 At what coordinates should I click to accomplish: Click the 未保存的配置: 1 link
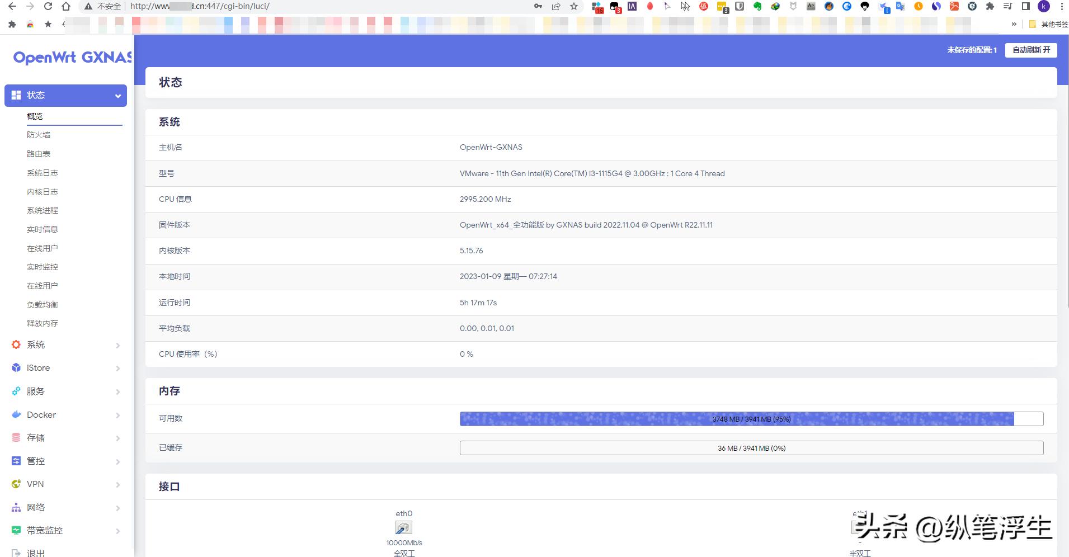[972, 50]
